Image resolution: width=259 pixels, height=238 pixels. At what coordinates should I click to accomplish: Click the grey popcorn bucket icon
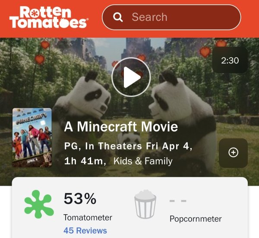tap(145, 204)
